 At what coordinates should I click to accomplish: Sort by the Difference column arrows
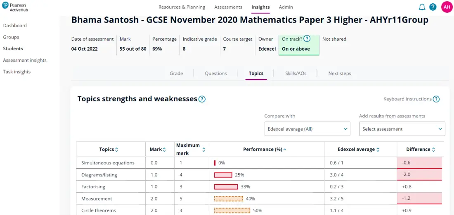433,150
